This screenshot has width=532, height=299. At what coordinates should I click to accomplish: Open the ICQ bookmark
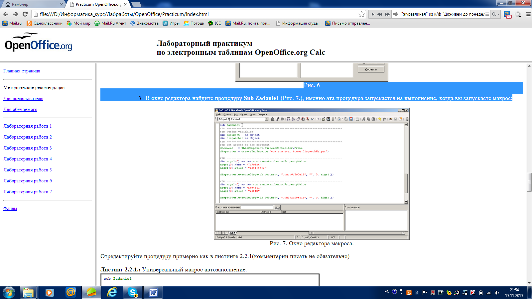point(214,23)
